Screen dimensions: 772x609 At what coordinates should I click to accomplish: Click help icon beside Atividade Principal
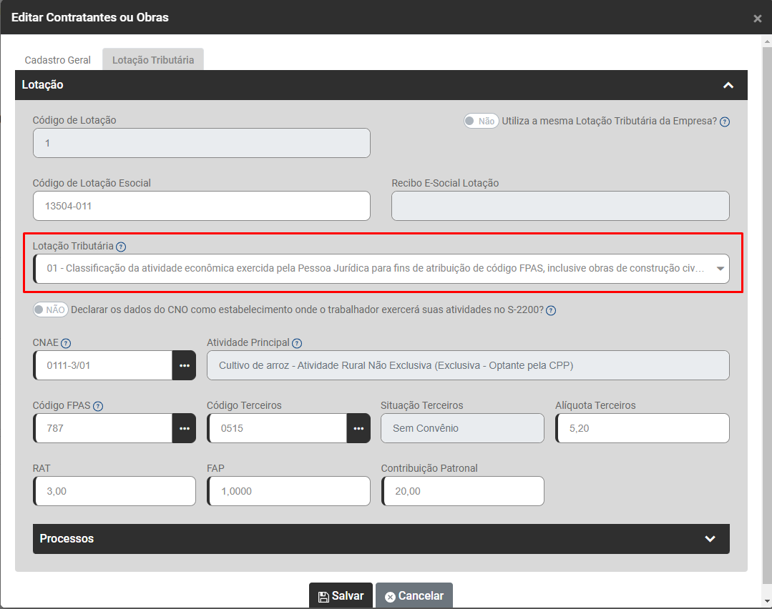[x=297, y=343]
